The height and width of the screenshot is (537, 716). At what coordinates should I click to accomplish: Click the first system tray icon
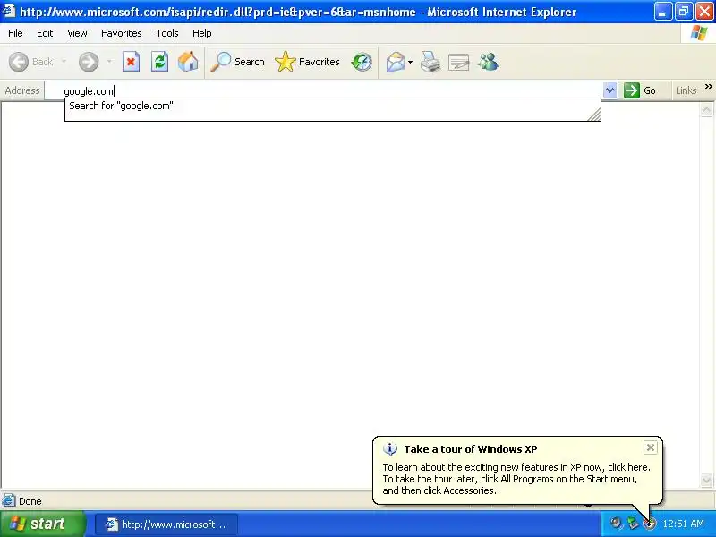point(616,523)
